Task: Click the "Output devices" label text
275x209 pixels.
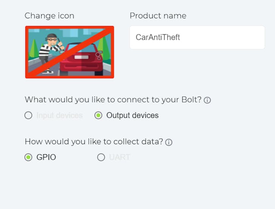Action: 132,116
